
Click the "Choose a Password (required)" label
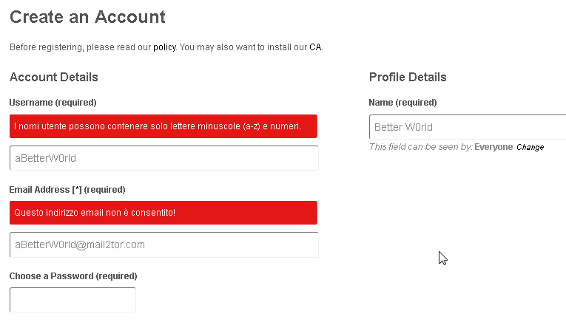[x=73, y=276]
